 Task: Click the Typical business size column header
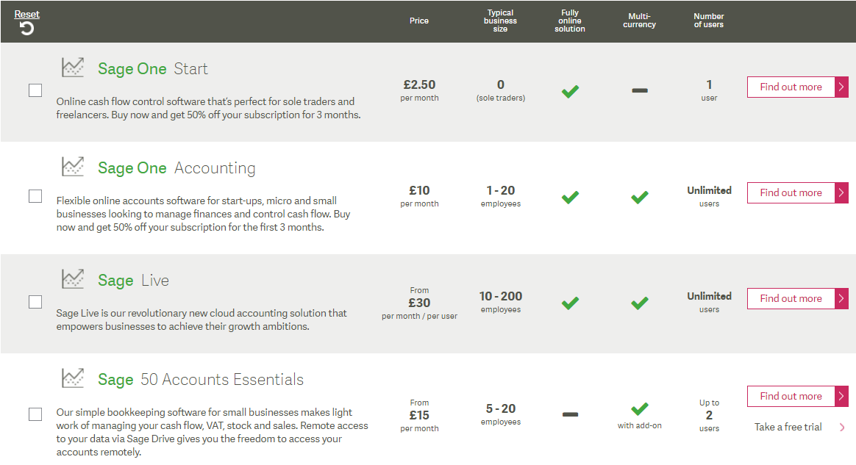[x=500, y=21]
